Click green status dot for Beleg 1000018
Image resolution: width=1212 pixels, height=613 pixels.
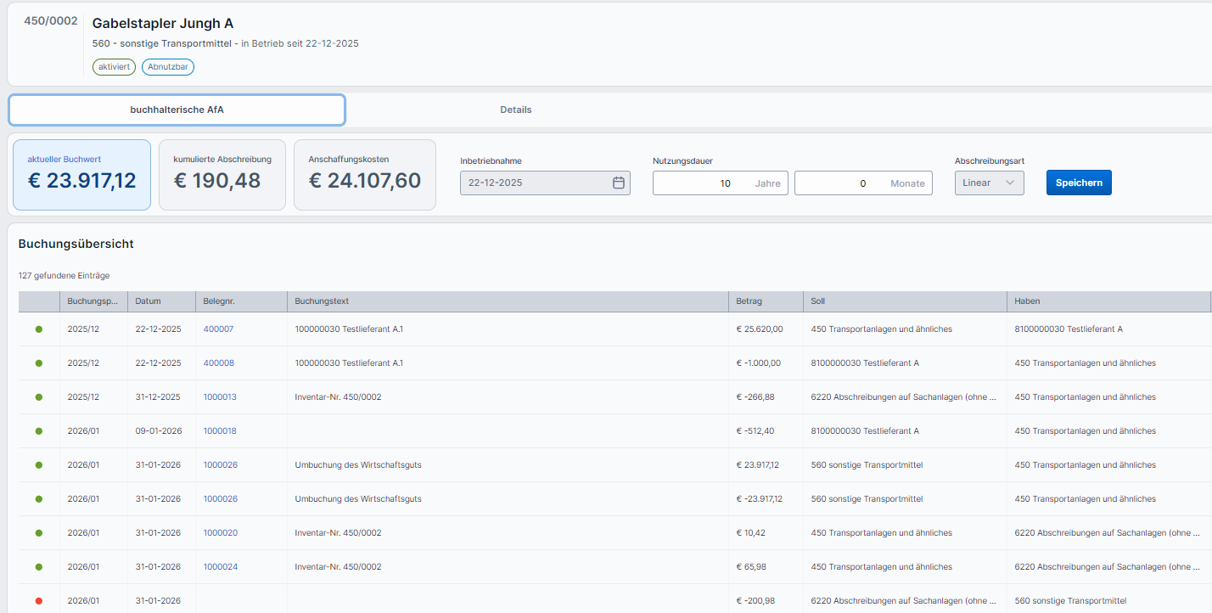(39, 431)
